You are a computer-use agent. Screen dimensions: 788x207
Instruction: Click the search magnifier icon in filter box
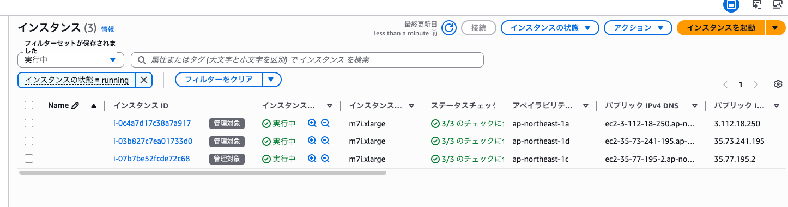coord(142,60)
